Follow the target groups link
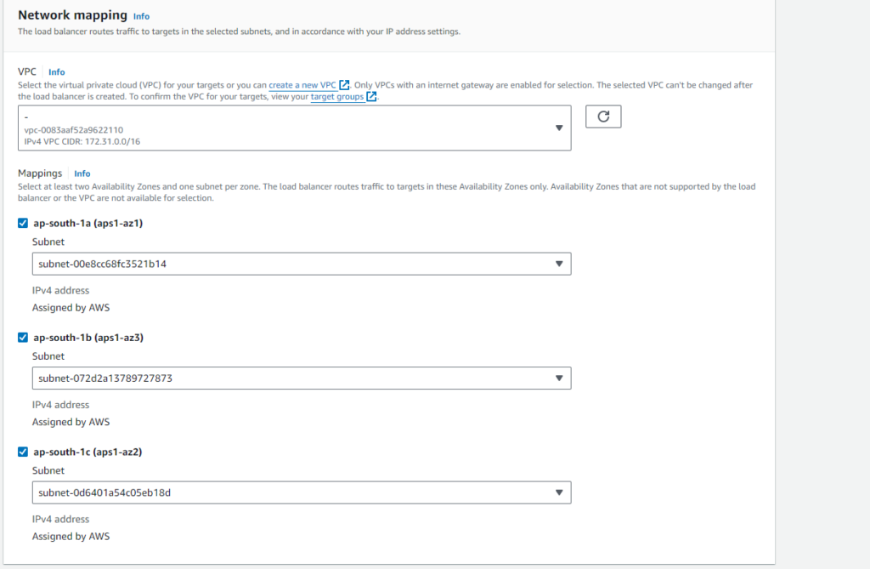 tap(336, 97)
